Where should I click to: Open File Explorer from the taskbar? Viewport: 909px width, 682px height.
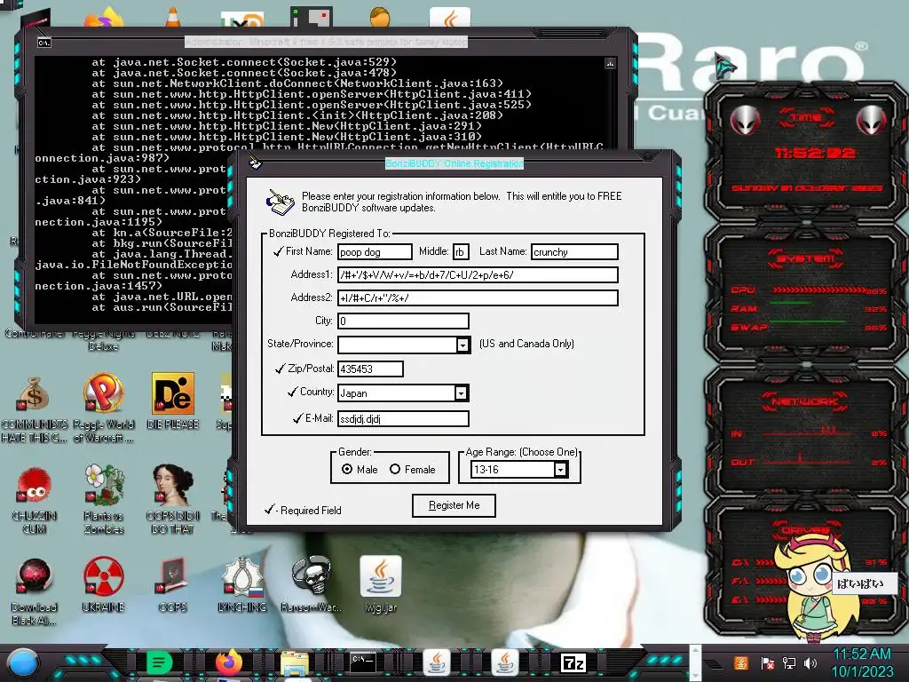tap(295, 664)
